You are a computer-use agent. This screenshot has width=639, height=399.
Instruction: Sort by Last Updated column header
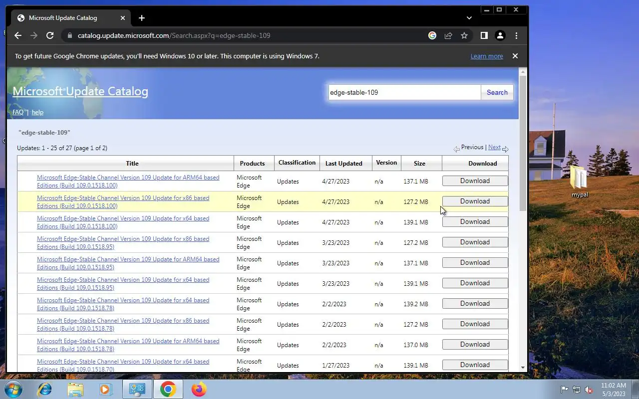pyautogui.click(x=344, y=164)
